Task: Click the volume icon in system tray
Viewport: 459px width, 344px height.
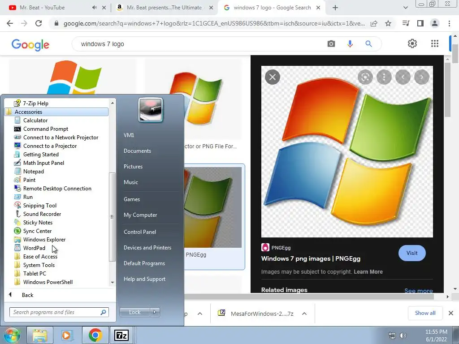Action: coord(403,335)
